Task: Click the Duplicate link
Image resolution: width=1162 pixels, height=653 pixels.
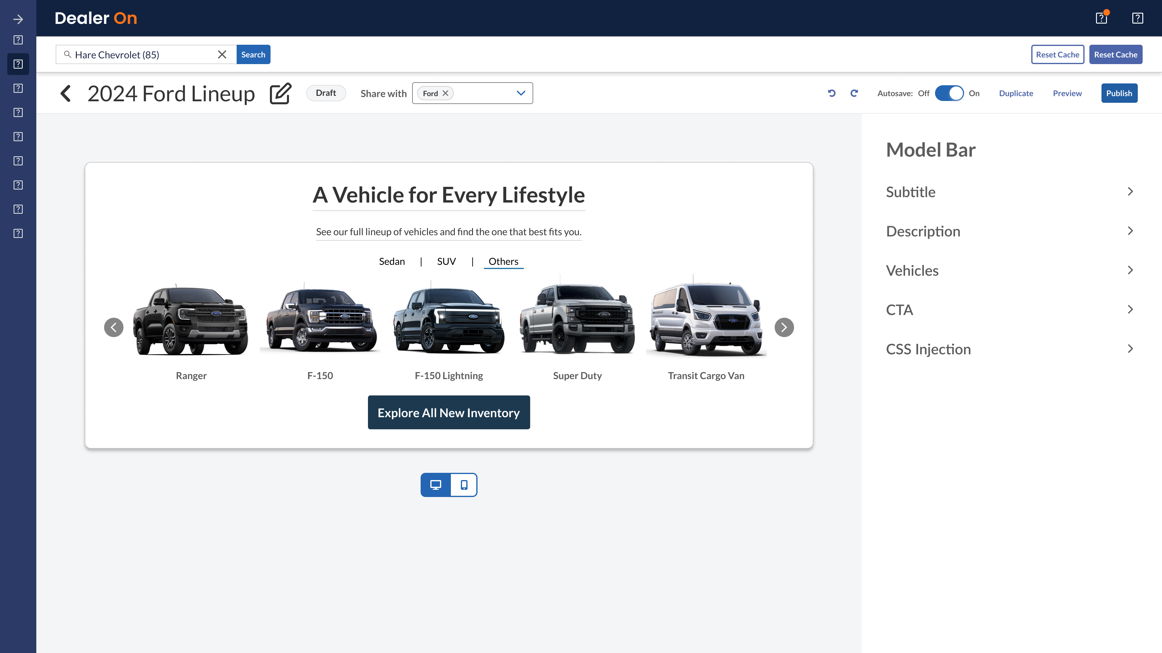Action: 1016,93
